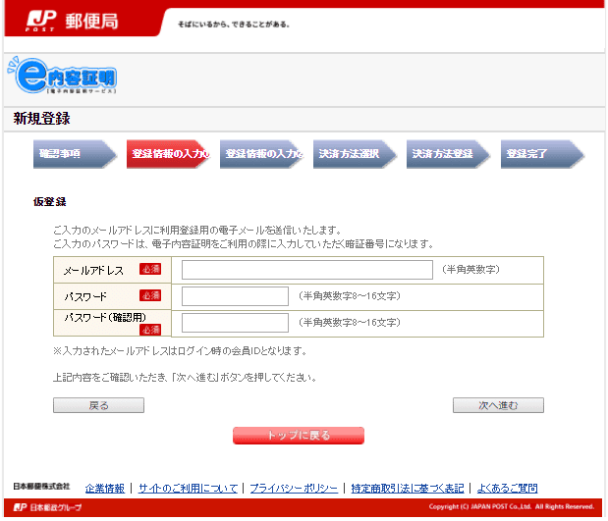
Task: Select the 確認事項 step arrow
Action: (x=69, y=154)
